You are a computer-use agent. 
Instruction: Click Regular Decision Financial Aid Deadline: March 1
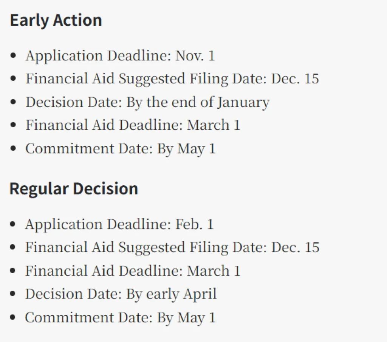click(133, 271)
